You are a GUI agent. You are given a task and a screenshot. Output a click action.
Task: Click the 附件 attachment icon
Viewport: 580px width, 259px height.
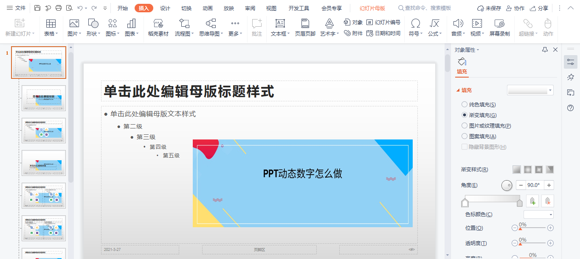pos(353,33)
